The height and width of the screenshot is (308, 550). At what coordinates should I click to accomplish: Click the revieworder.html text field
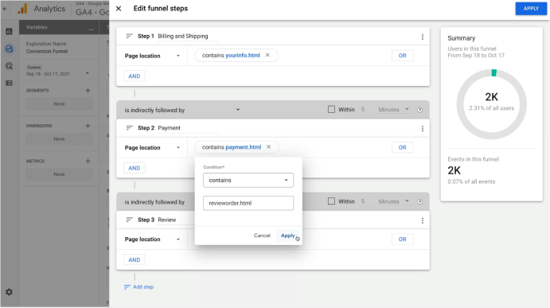click(x=248, y=203)
